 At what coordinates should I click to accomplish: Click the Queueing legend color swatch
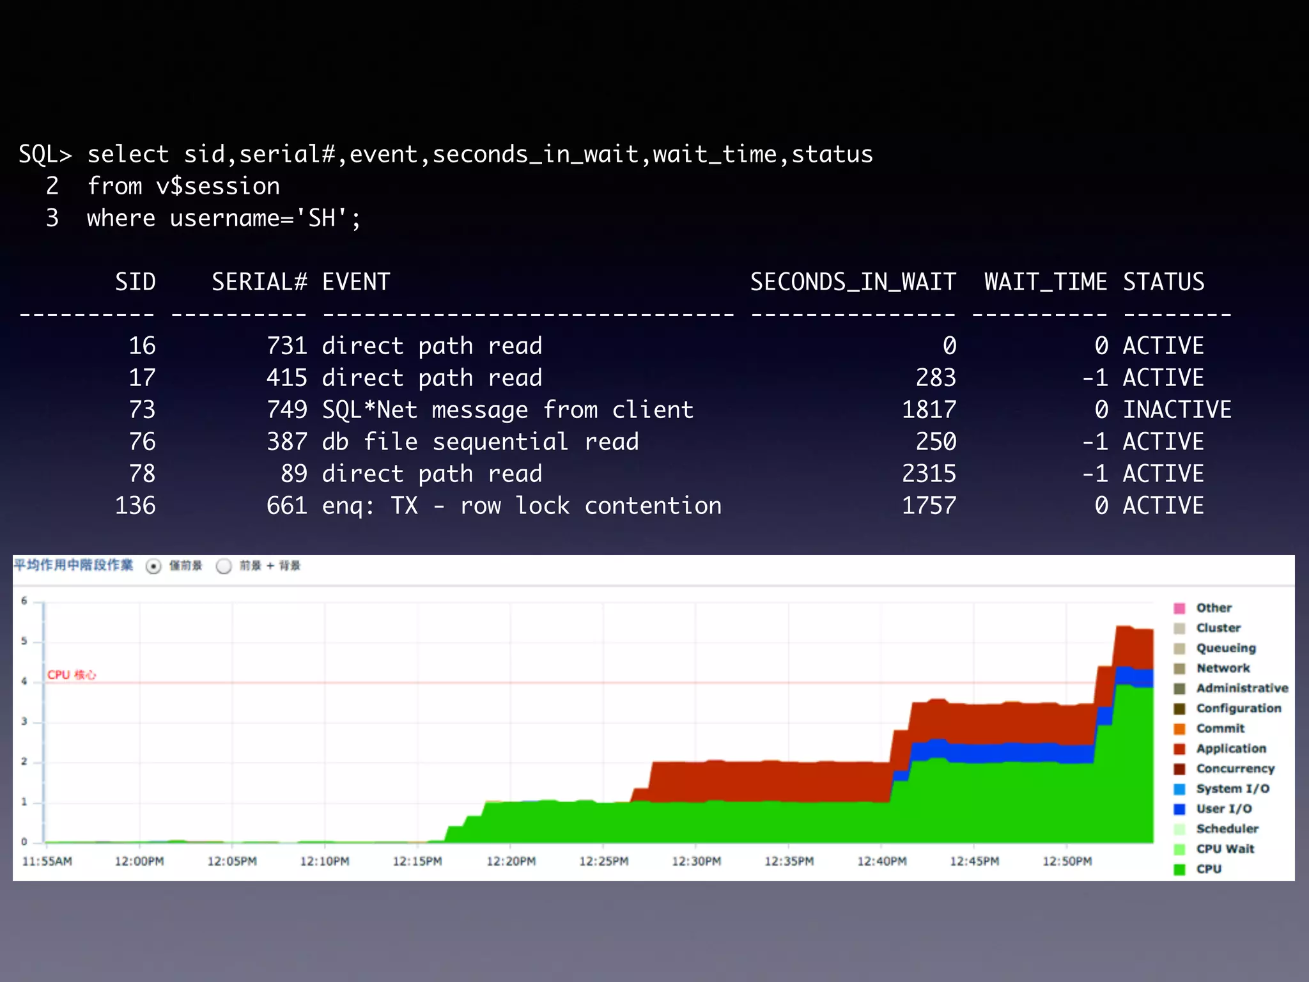point(1179,648)
